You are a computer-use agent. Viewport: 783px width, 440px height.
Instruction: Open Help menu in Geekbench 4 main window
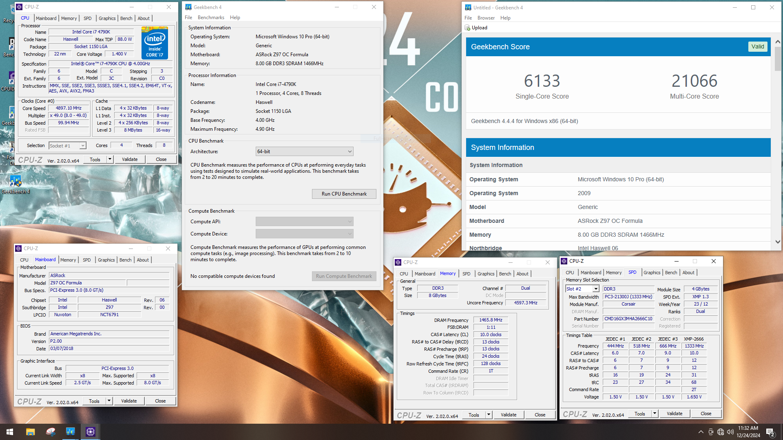pos(235,18)
